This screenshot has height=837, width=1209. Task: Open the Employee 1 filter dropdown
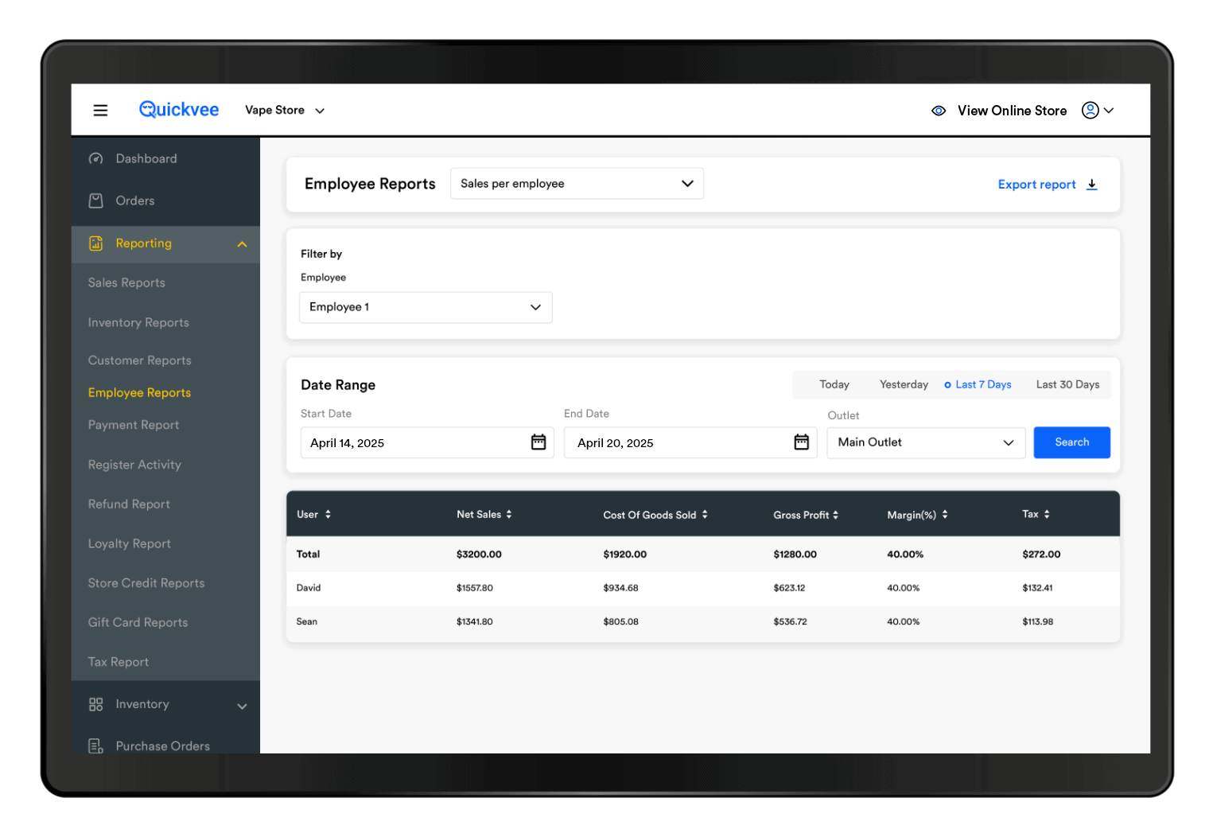[426, 308]
